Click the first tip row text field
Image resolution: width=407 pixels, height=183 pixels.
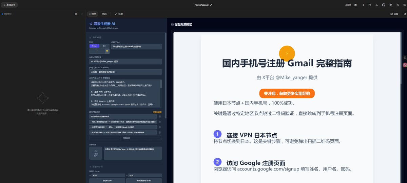[x=123, y=116]
